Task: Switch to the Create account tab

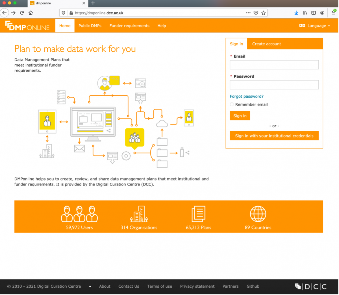Action: coord(266,44)
